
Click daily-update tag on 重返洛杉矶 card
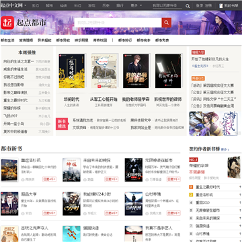[x=49, y=179]
